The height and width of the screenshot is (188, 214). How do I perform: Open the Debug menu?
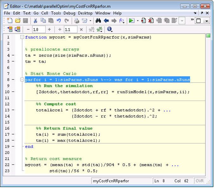(x=69, y=13)
